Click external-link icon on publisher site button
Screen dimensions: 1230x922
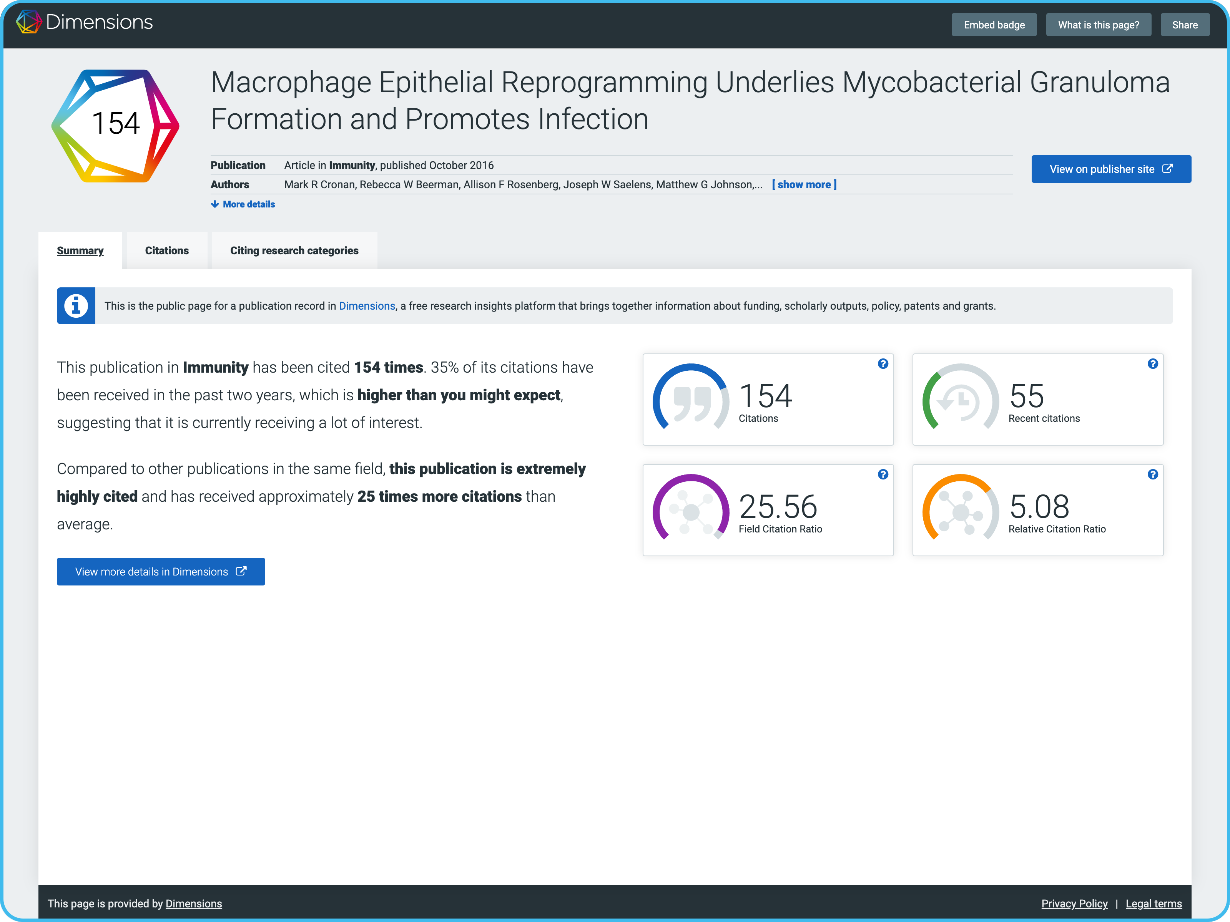pyautogui.click(x=1168, y=168)
